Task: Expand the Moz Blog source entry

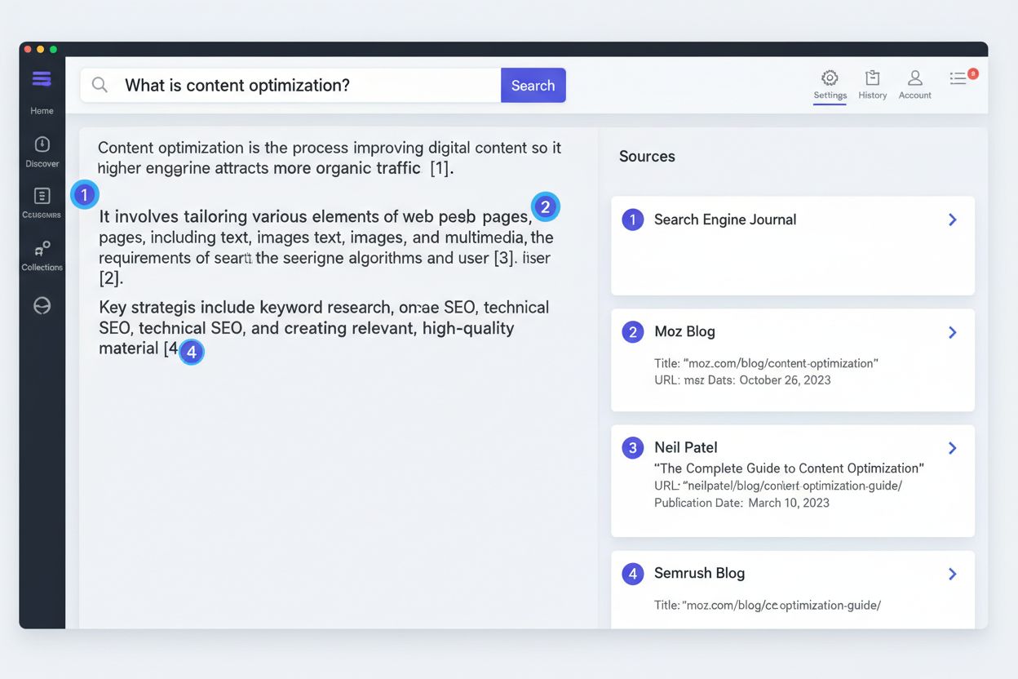Action: [952, 332]
